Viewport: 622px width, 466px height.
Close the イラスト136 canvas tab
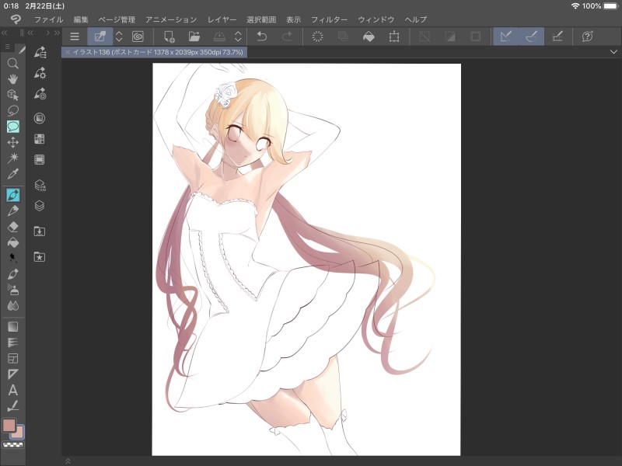pos(68,52)
